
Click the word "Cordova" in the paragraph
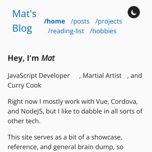tap(124, 101)
